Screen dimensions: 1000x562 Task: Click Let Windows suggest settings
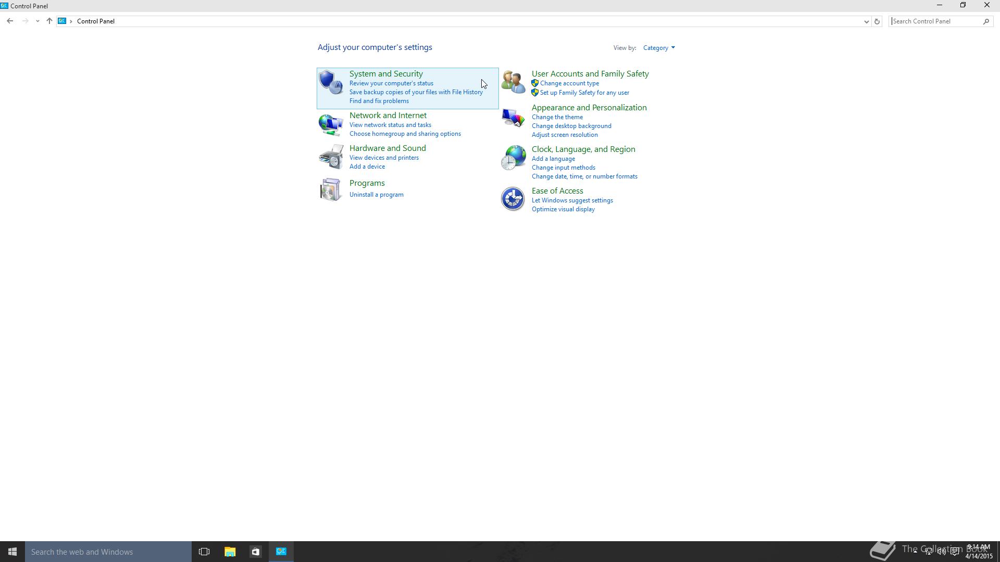click(x=572, y=200)
